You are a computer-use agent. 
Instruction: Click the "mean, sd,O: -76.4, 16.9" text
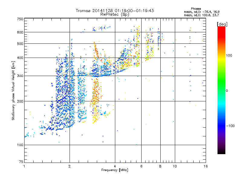click(x=201, y=12)
